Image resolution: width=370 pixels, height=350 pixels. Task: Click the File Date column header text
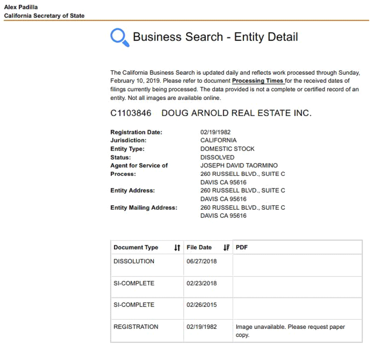199,247
